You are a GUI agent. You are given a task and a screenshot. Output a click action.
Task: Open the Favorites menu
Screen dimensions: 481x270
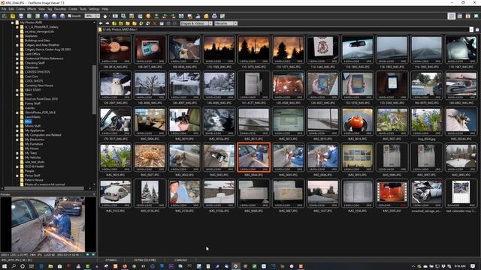point(60,9)
